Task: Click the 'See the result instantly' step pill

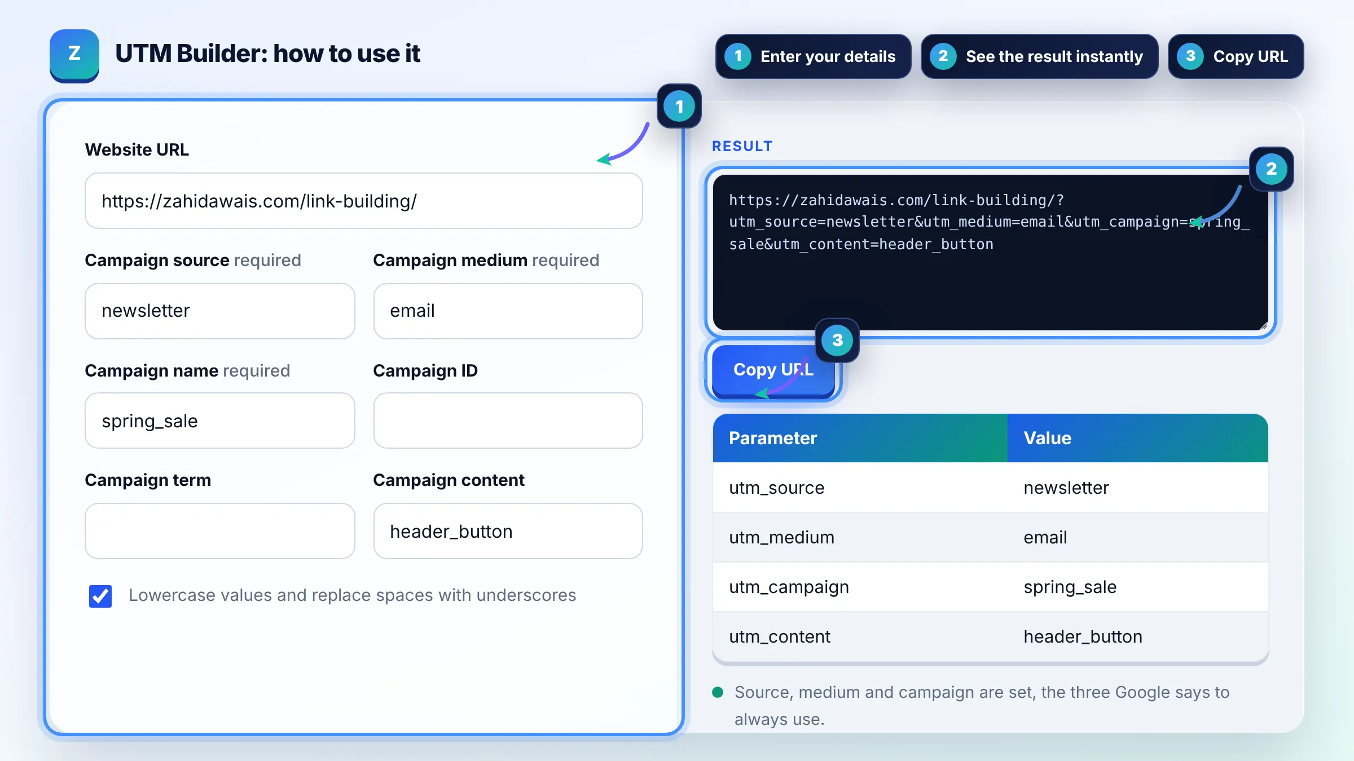Action: [1040, 56]
